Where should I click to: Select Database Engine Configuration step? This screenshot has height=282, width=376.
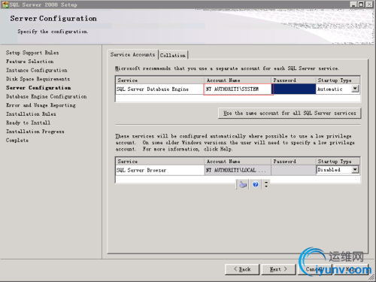click(x=47, y=96)
